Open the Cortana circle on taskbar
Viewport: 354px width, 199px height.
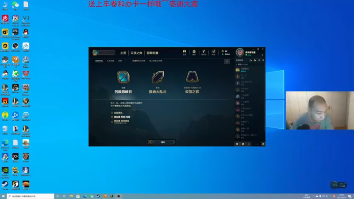58,196
